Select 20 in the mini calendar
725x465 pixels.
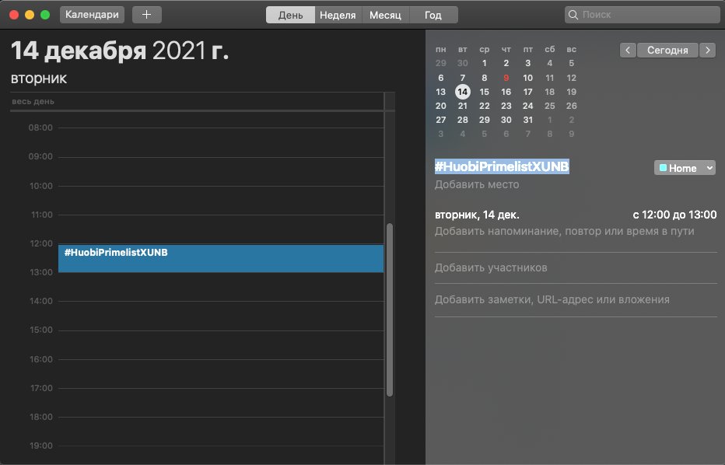click(440, 106)
